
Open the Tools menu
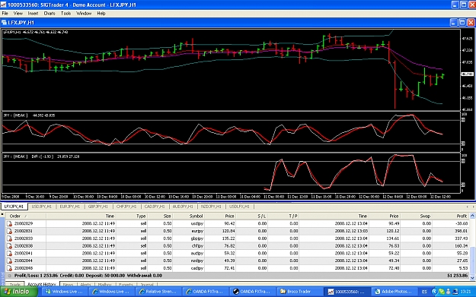coord(65,14)
